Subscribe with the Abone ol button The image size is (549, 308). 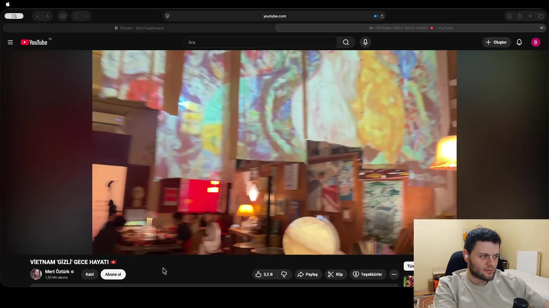tap(113, 275)
